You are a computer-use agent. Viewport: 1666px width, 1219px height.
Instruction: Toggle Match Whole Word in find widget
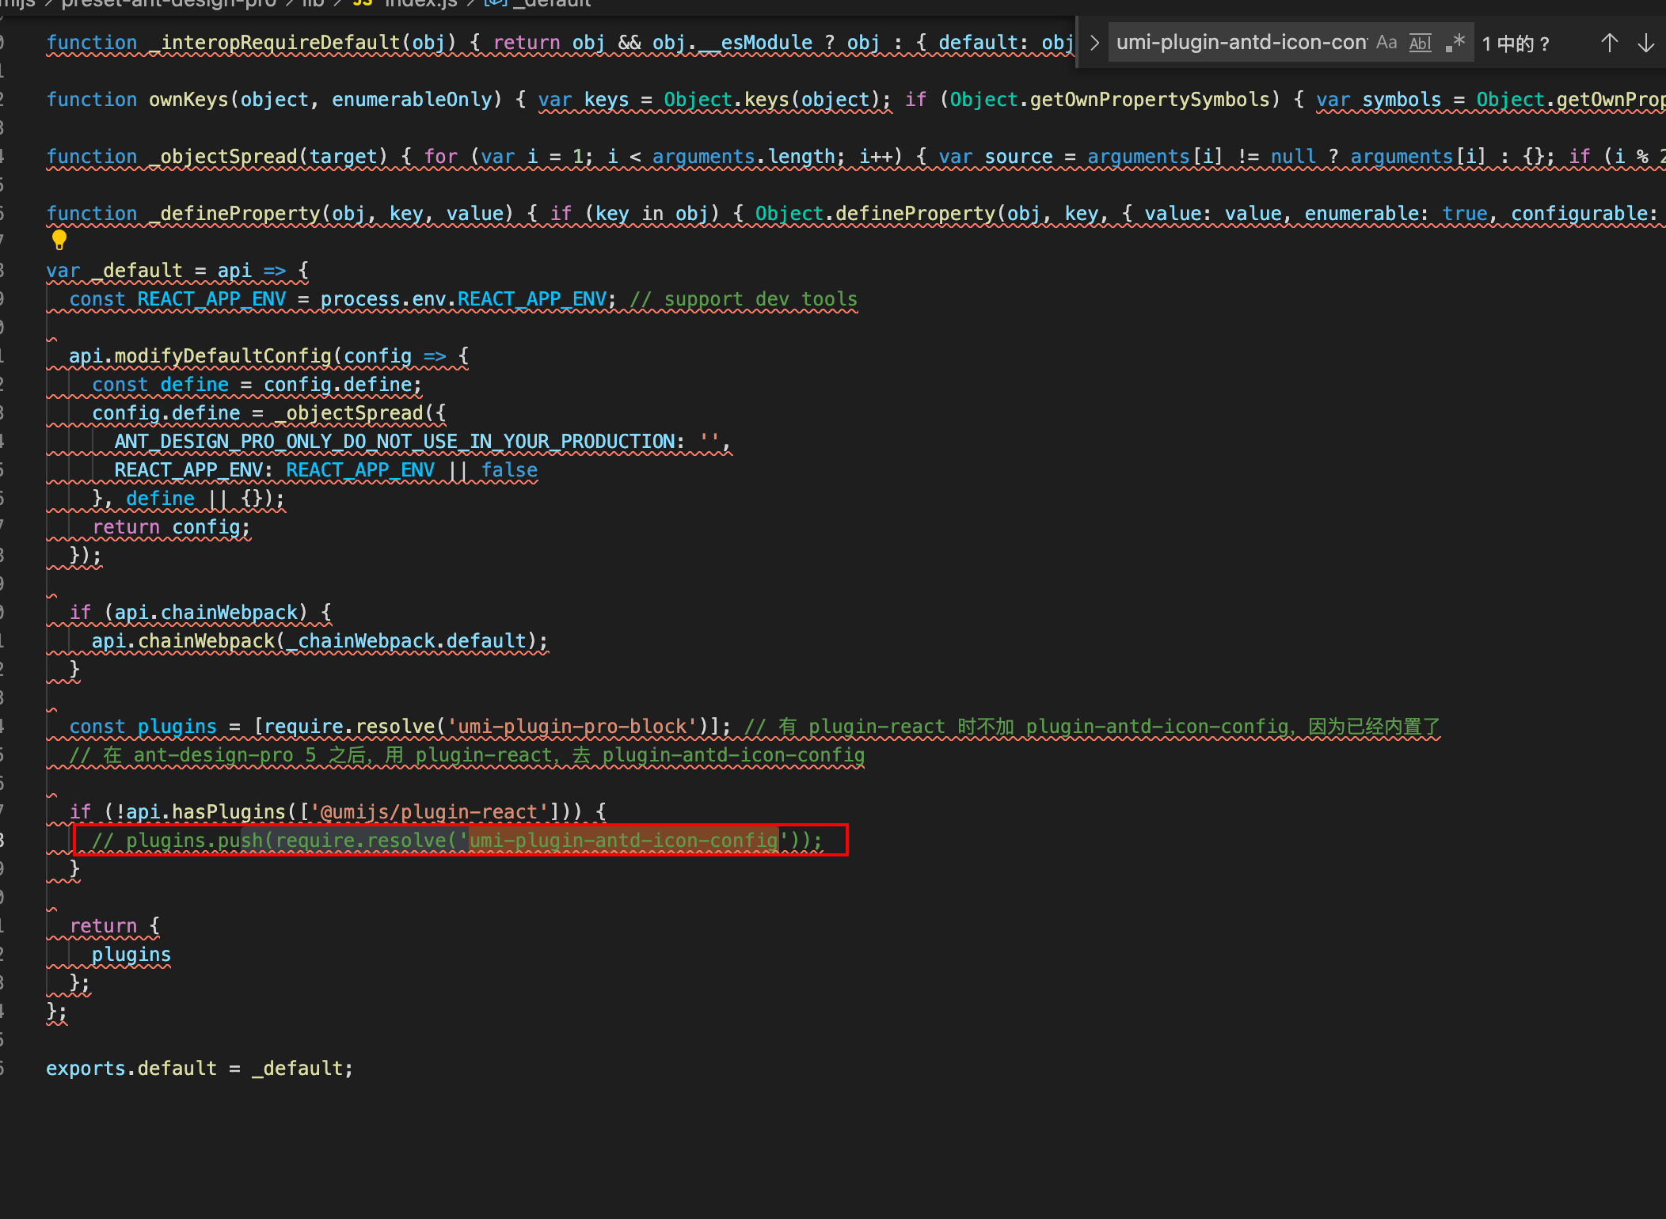pos(1420,43)
